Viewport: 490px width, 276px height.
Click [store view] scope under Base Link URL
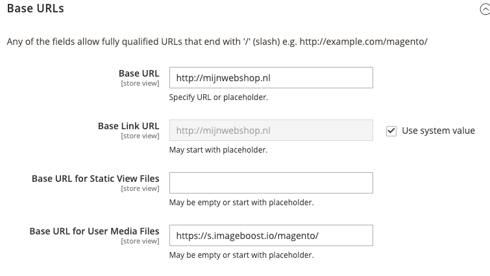tap(140, 136)
